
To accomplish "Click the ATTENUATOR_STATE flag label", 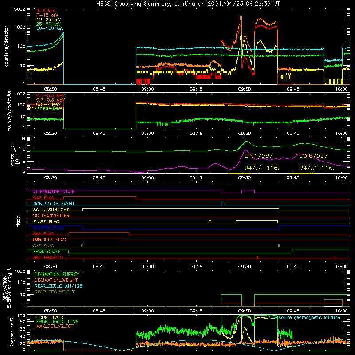I will [x=54, y=192].
